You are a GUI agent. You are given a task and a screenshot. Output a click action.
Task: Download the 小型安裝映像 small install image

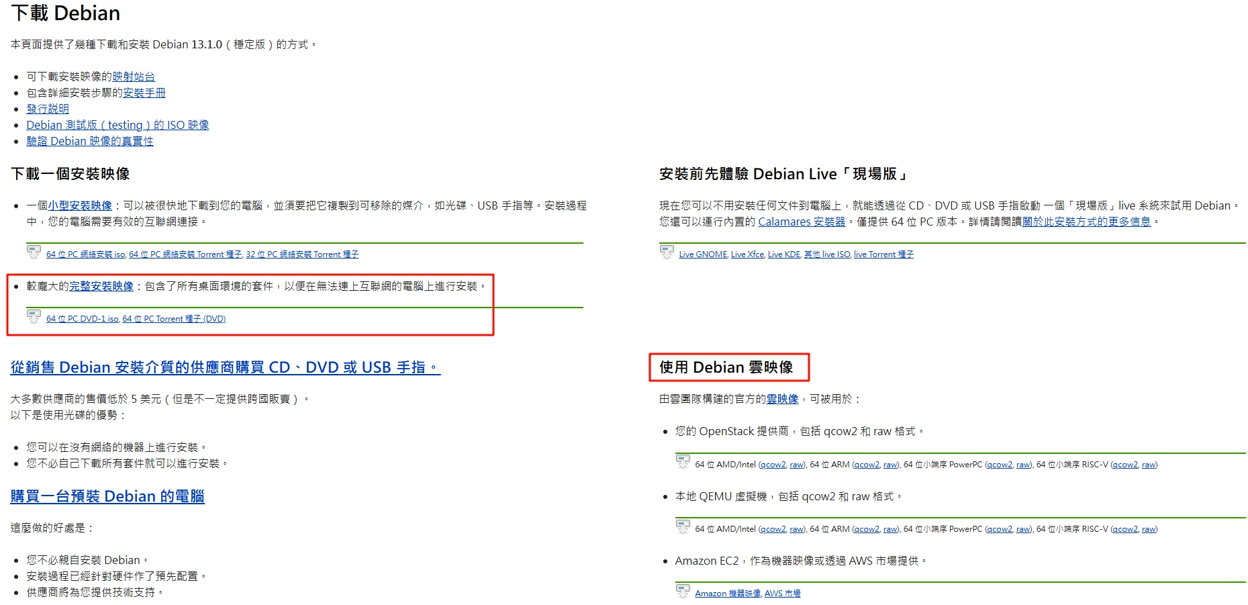(x=81, y=206)
